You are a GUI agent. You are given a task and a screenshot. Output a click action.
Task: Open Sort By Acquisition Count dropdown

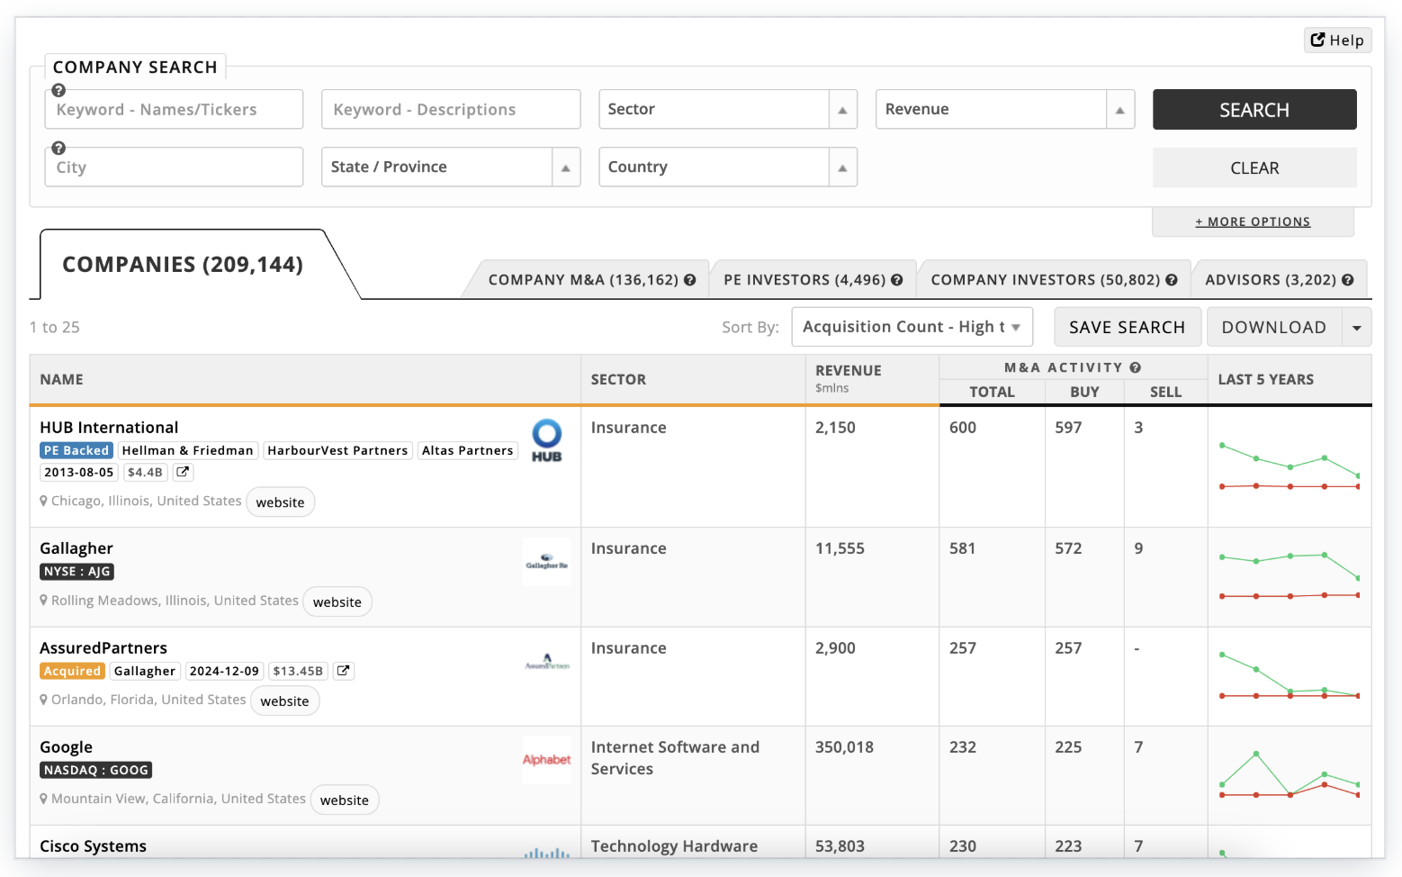(x=911, y=327)
